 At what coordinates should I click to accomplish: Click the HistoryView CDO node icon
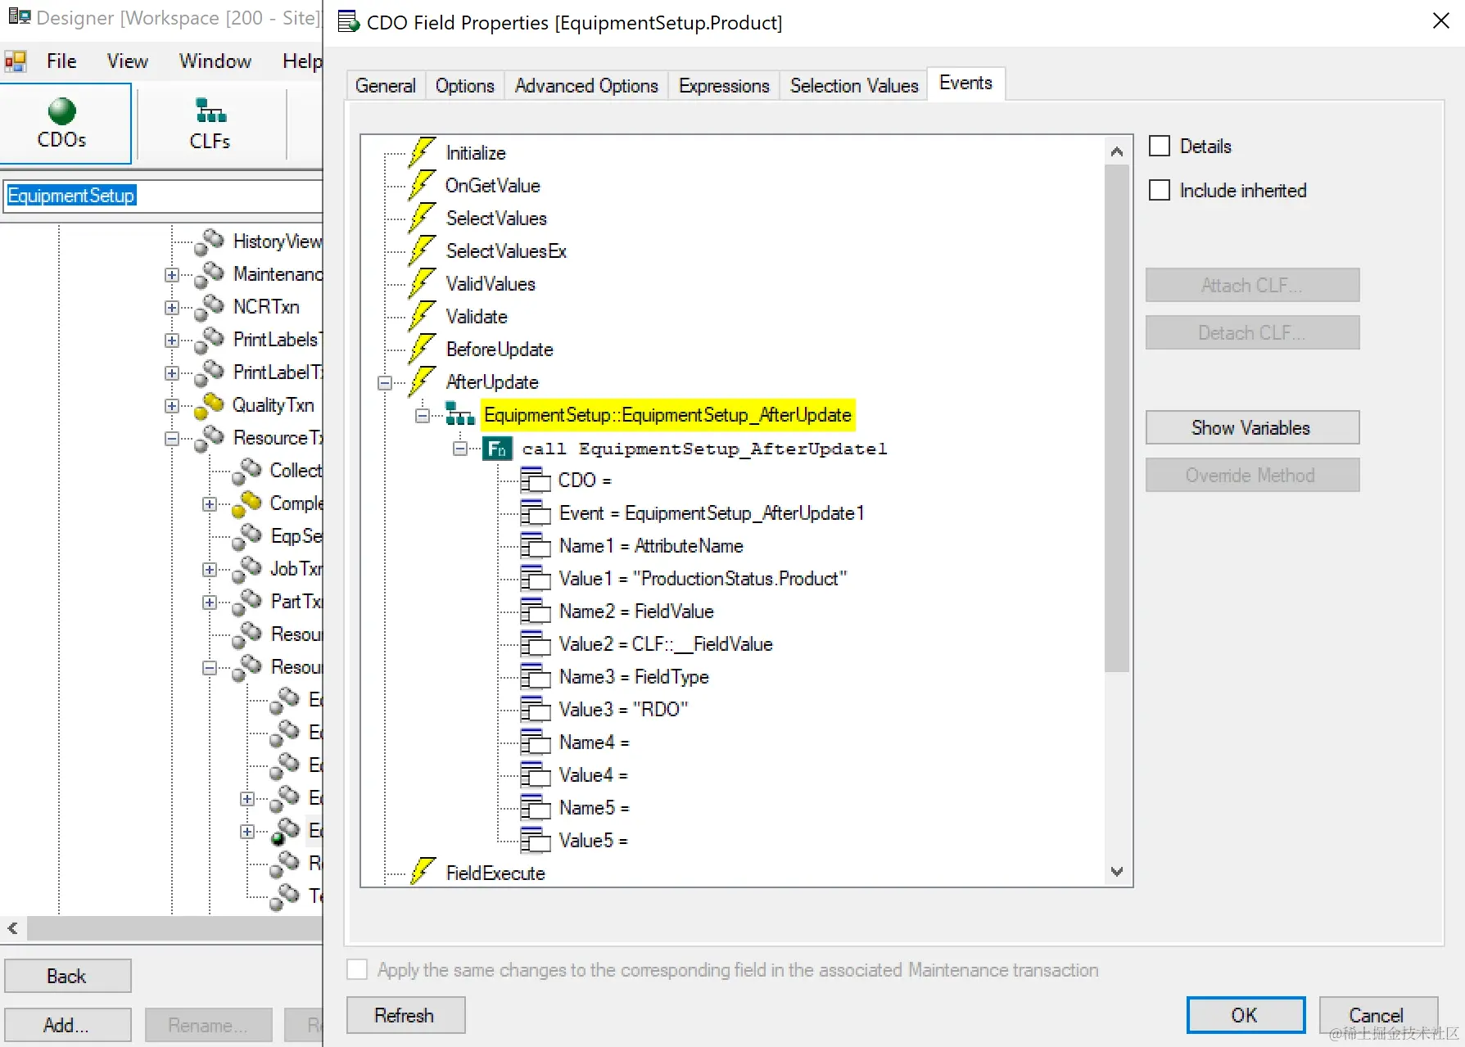tap(210, 241)
